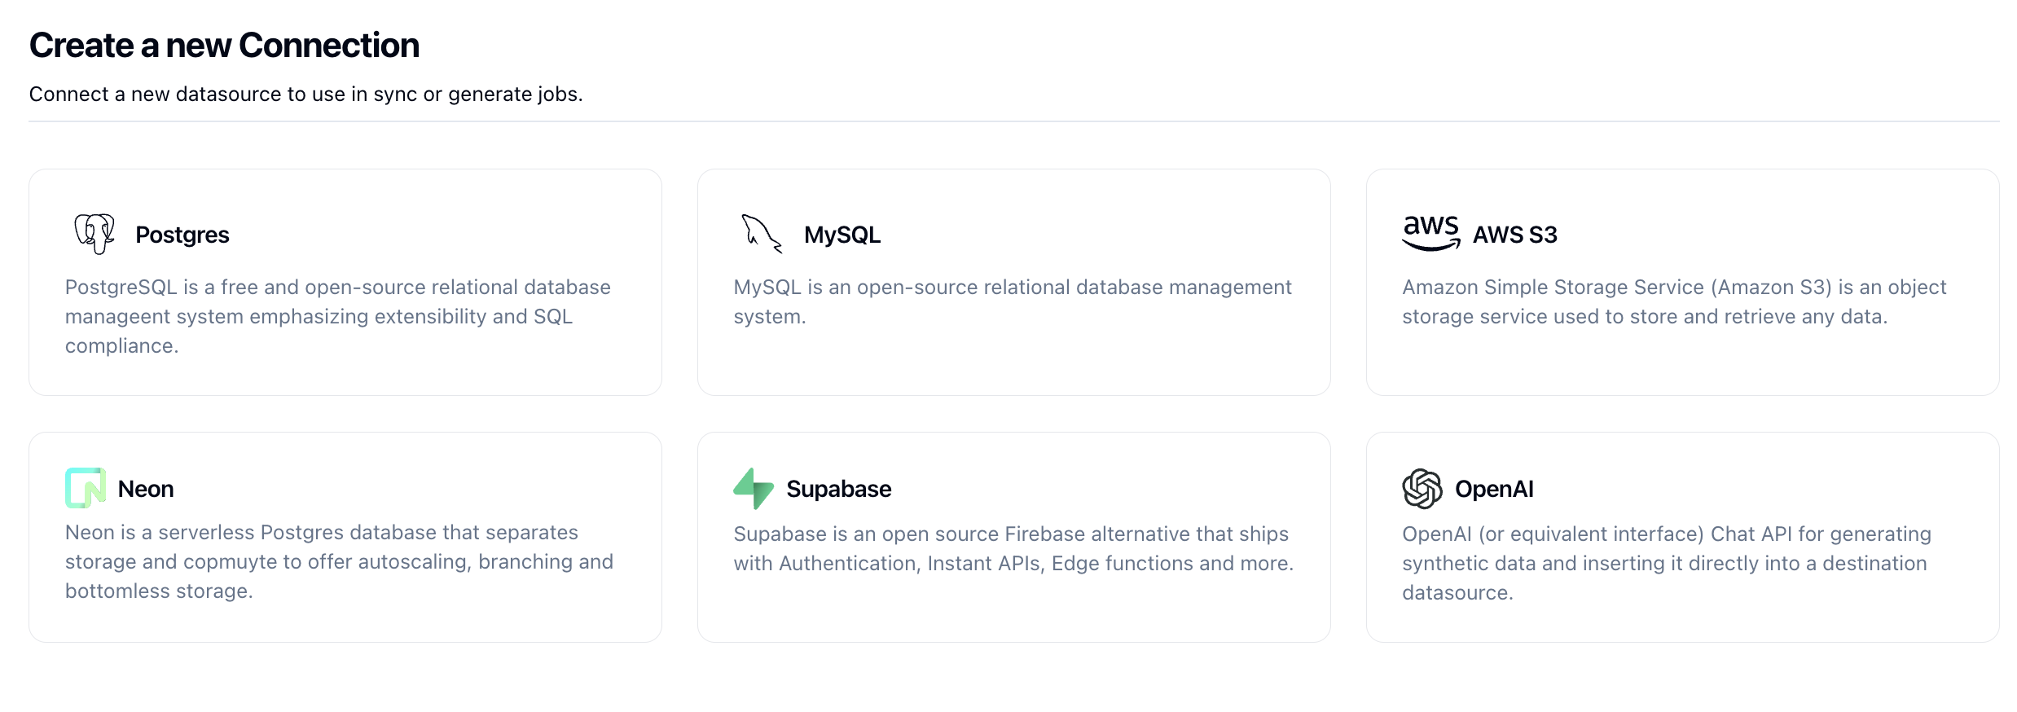This screenshot has width=2017, height=712.
Task: Select the Neon serverless Postgres description text
Action: point(340,561)
